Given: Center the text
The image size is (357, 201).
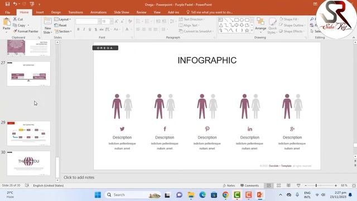Looking at the screenshot, I should pos(144,30).
